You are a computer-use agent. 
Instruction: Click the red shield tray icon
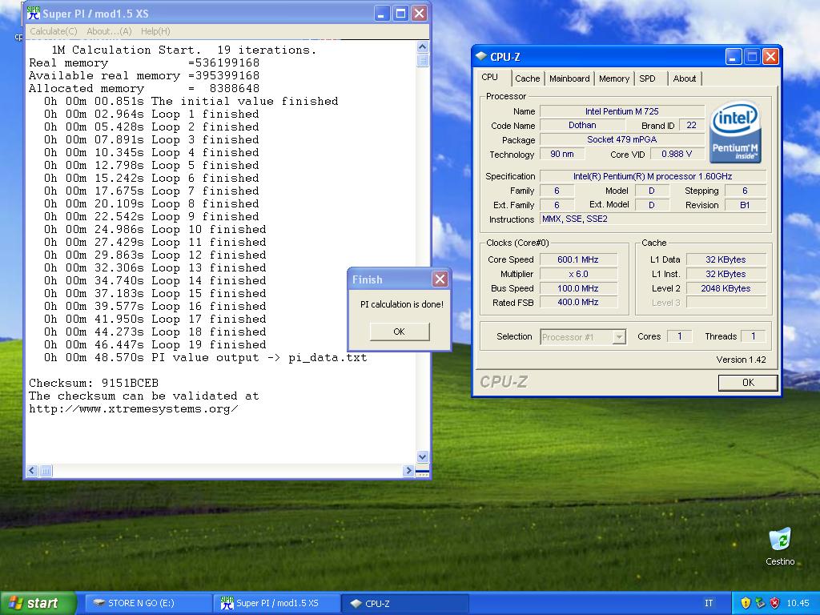tap(774, 603)
